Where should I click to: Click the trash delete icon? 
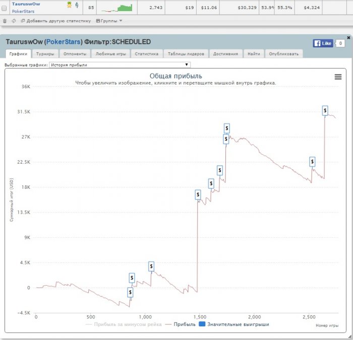pyautogui.click(x=5, y=21)
